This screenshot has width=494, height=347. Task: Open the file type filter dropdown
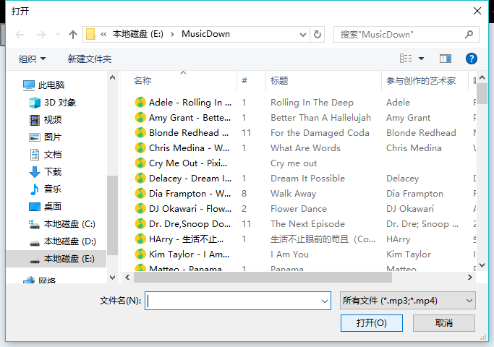(x=469, y=301)
